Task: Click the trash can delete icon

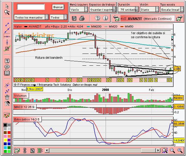Action: pos(7,97)
